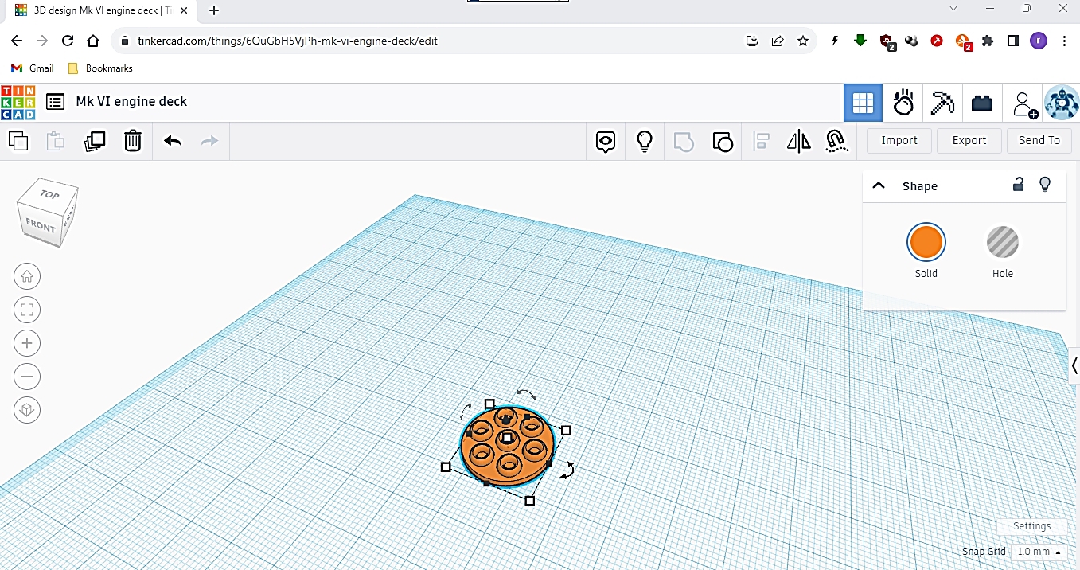1080x570 pixels.
Task: Open the design list menu icon
Action: [55, 102]
